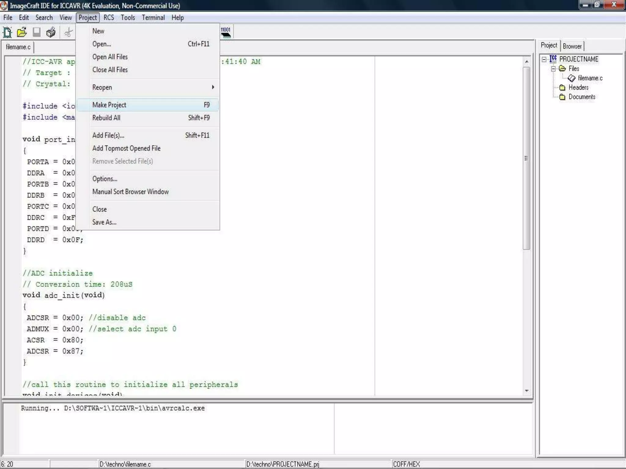Screen dimensions: 626x469
Task: Select Close All Files
Action: (148, 70)
